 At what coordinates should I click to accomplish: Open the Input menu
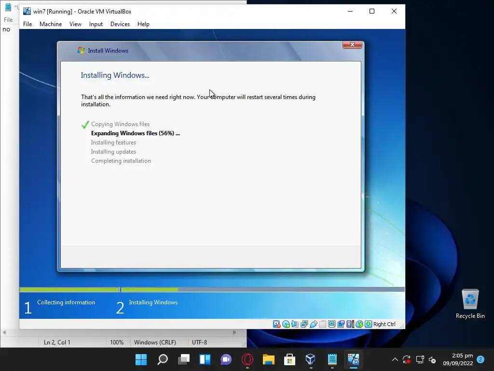pos(96,24)
